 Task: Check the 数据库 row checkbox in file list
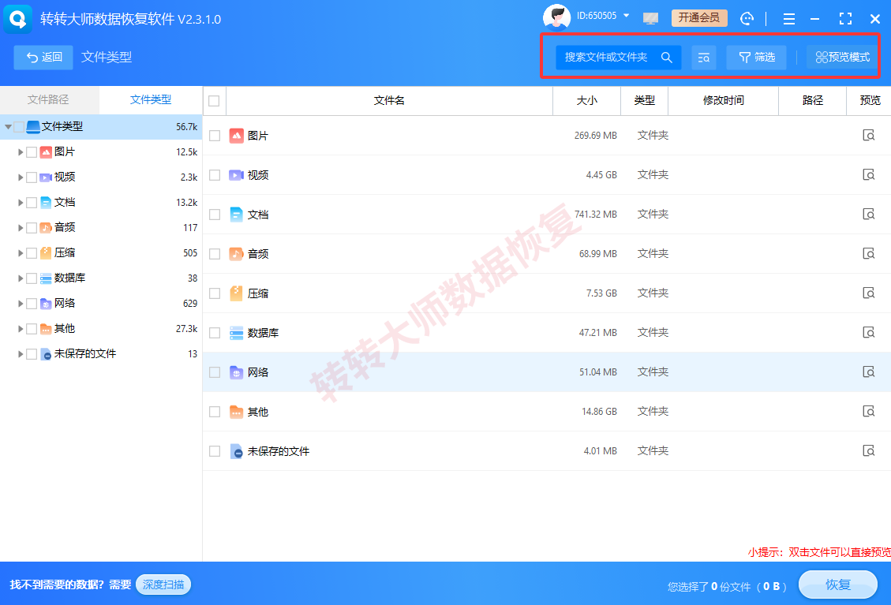click(215, 333)
